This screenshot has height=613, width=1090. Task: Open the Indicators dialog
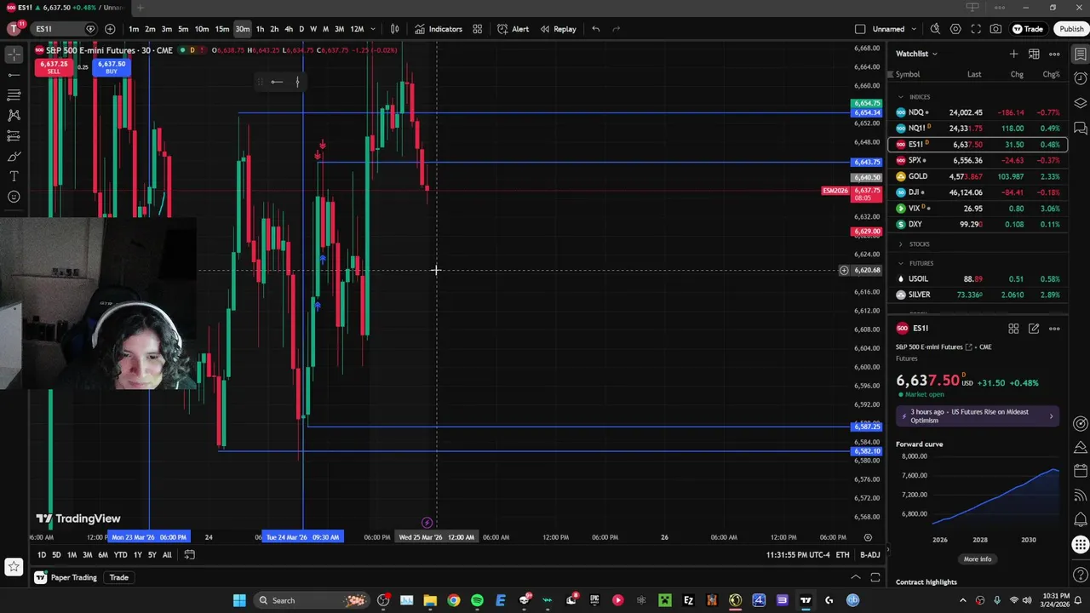[439, 29]
